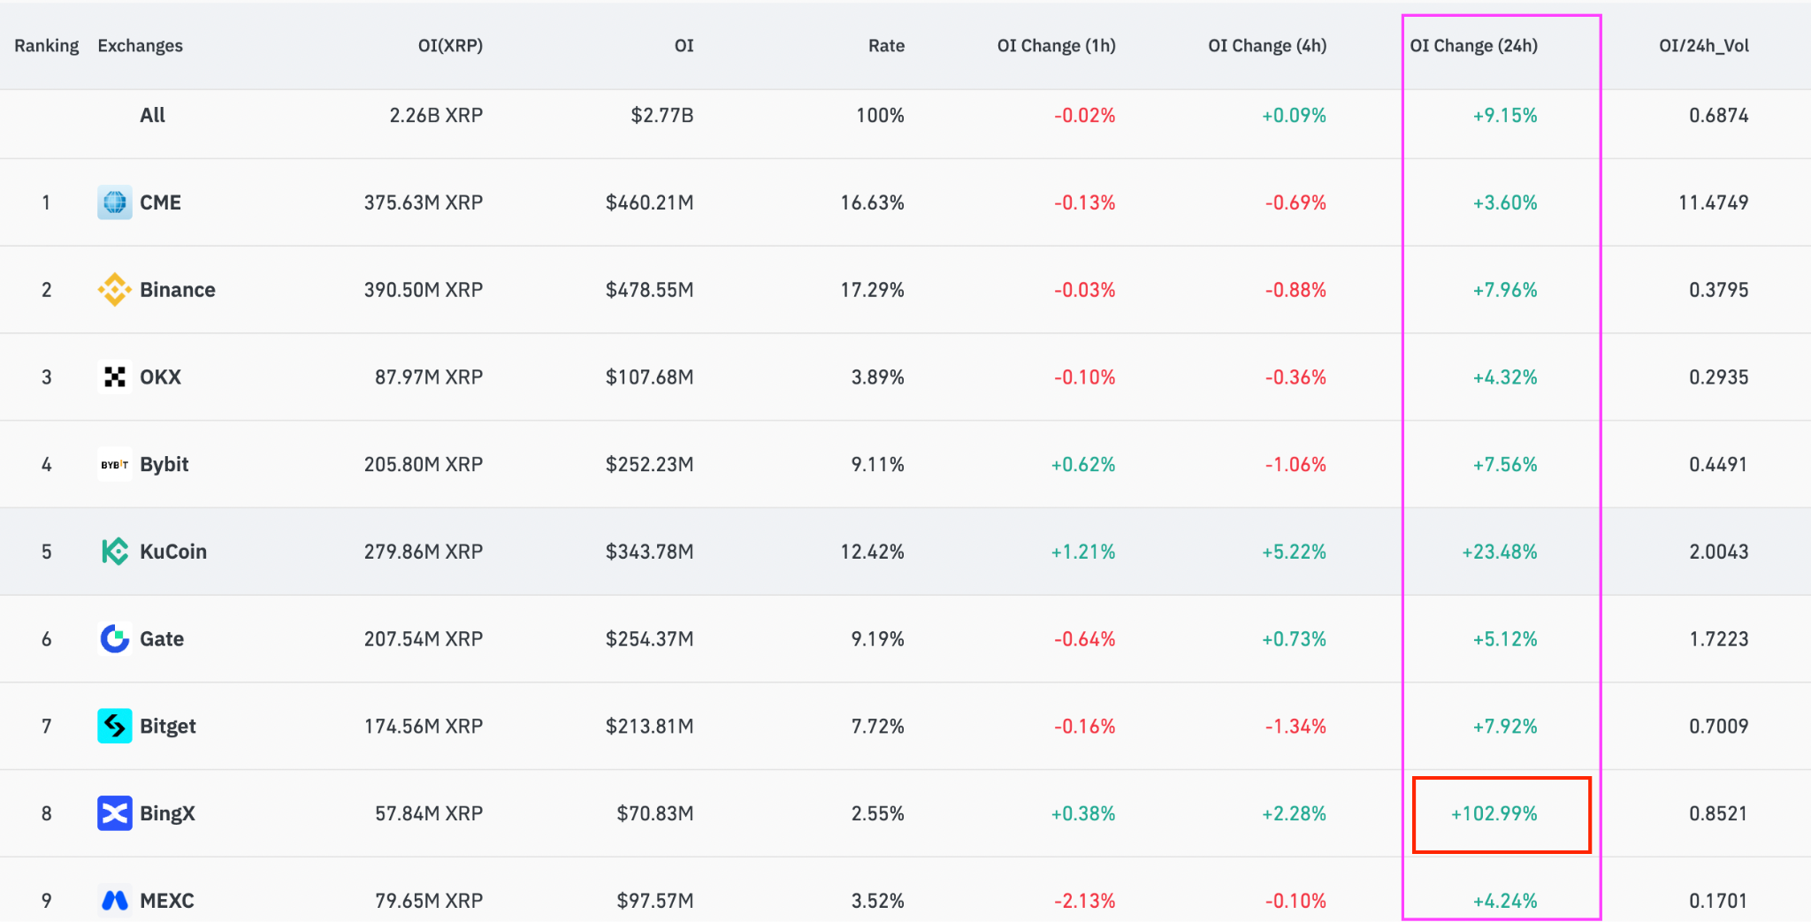This screenshot has height=922, width=1811.
Task: Click OKX's '$107.68M' OI cell
Action: pos(650,377)
